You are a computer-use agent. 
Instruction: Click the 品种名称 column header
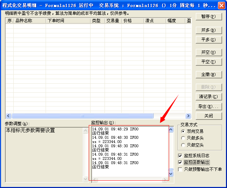(30, 21)
